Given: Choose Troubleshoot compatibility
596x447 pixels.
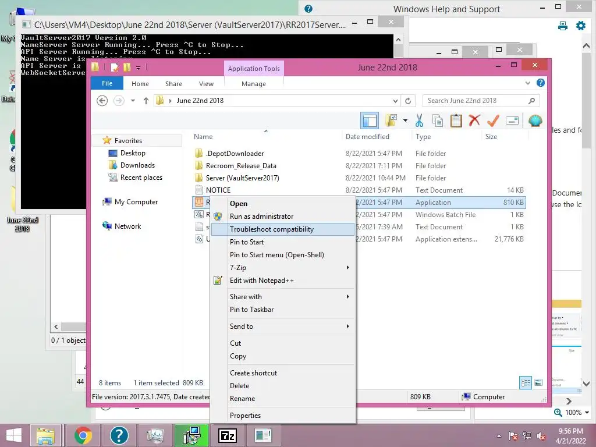Looking at the screenshot, I should click(283, 229).
